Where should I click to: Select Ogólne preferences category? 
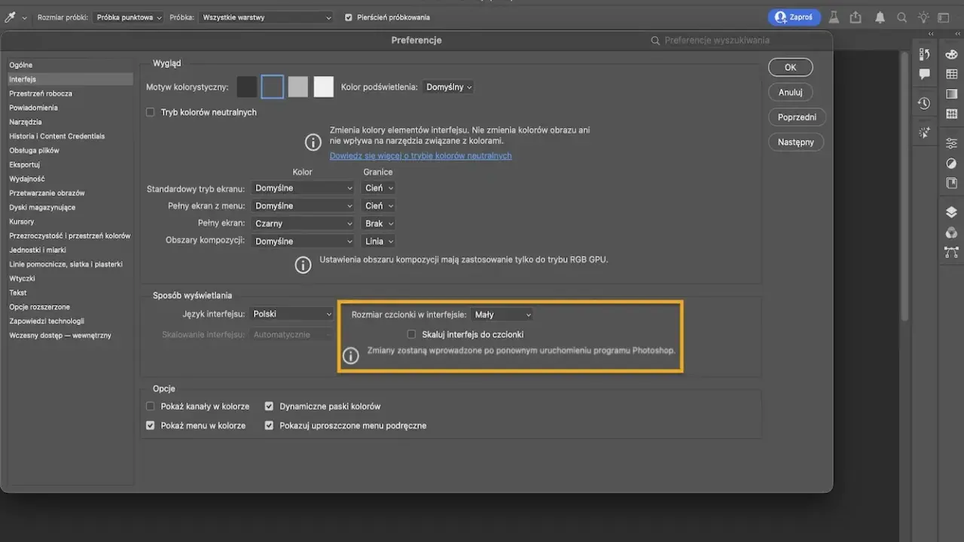pos(21,65)
